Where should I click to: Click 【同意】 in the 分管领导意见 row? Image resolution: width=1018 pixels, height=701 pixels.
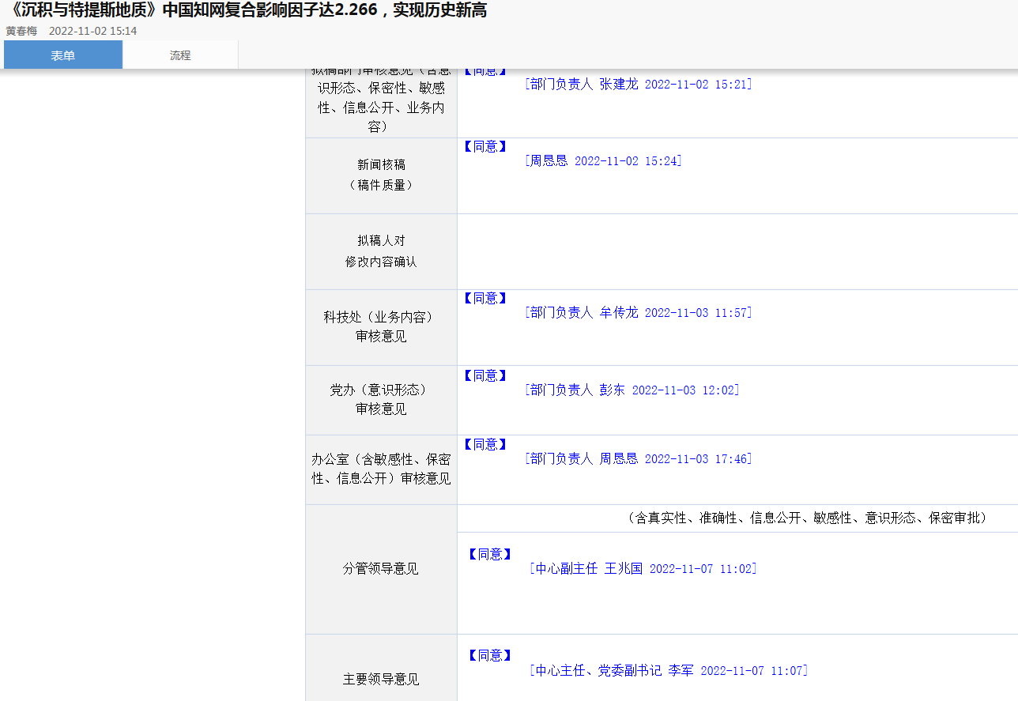(489, 555)
